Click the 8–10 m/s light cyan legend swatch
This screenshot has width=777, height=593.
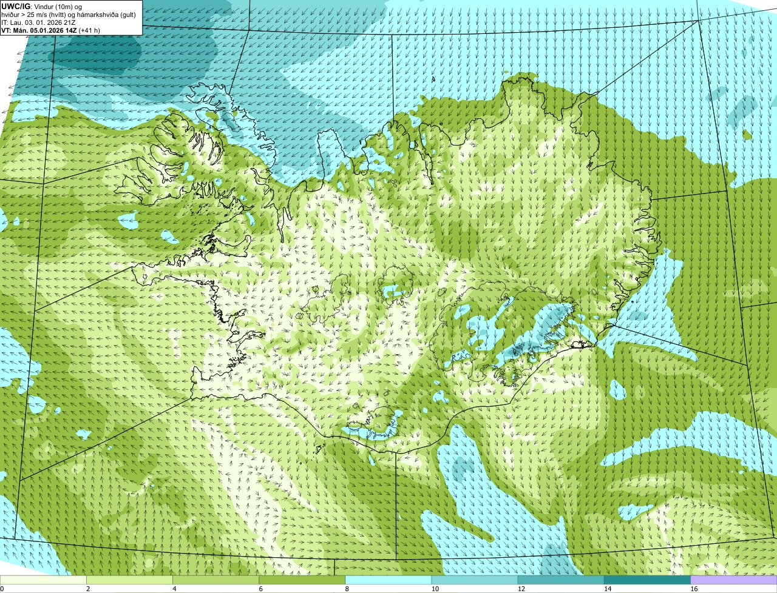[x=388, y=580]
